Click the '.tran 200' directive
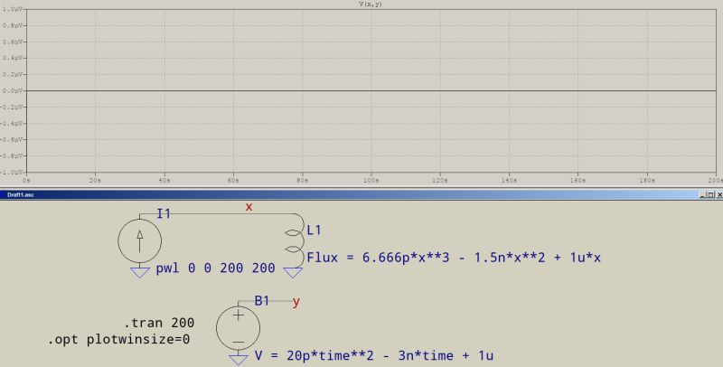Screen dimensions: 723x367 pyautogui.click(x=159, y=323)
